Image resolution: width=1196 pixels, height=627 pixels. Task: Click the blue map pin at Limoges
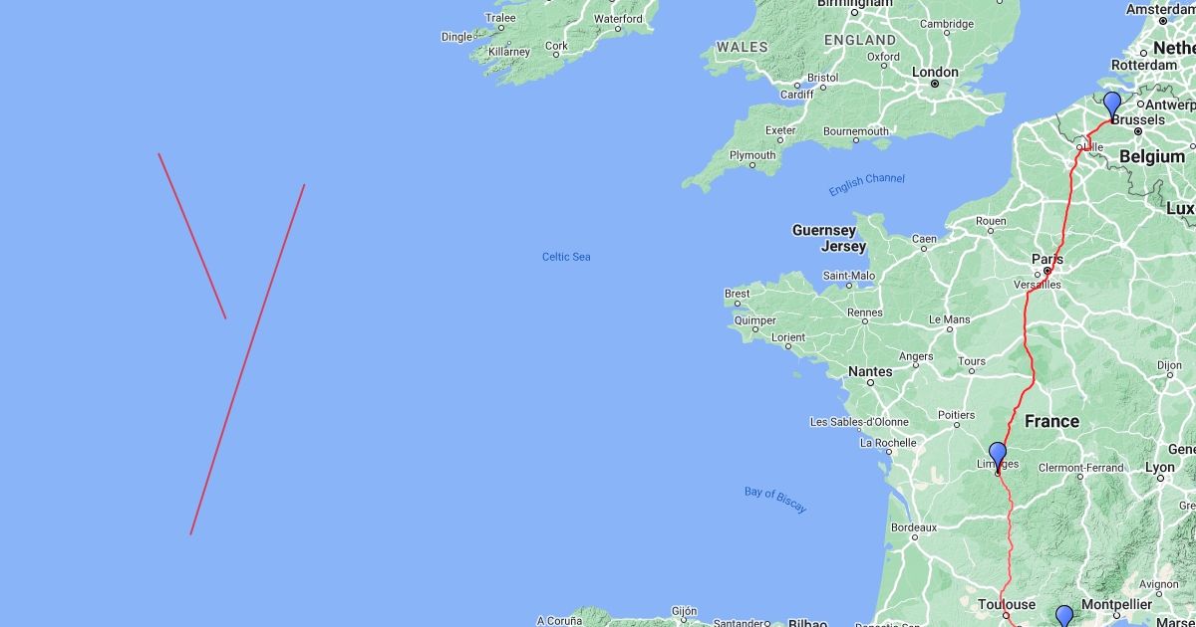click(998, 457)
